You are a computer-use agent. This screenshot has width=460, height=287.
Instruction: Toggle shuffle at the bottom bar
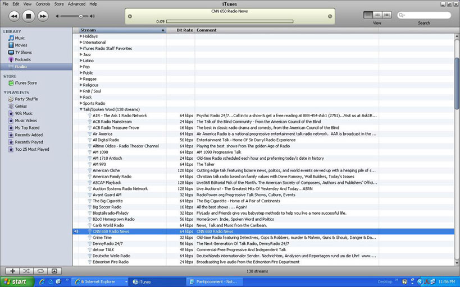[26, 271]
